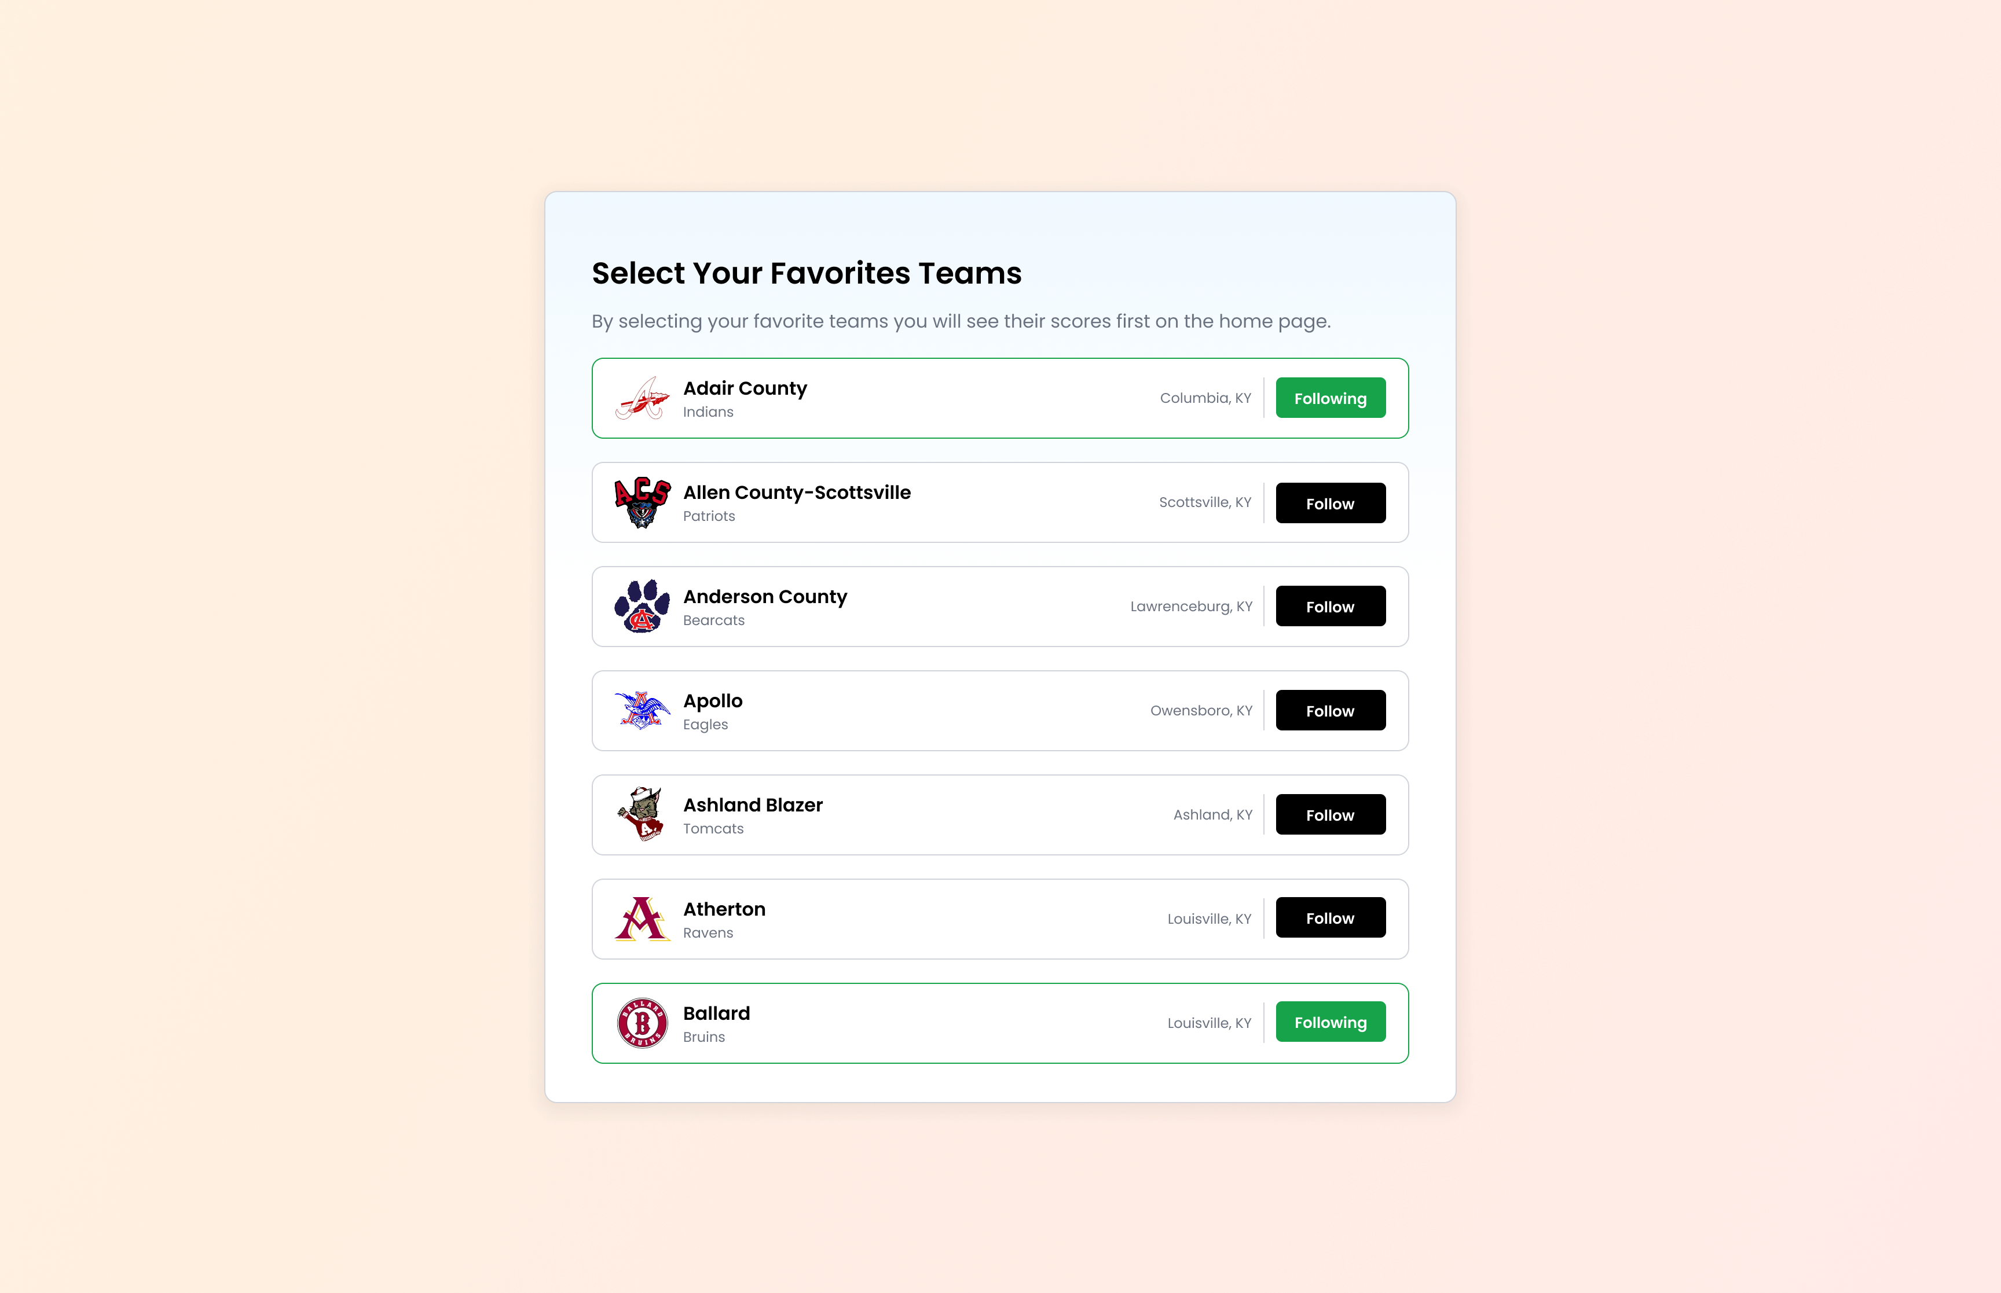
Task: Click the Adair County red script icon
Action: [642, 398]
